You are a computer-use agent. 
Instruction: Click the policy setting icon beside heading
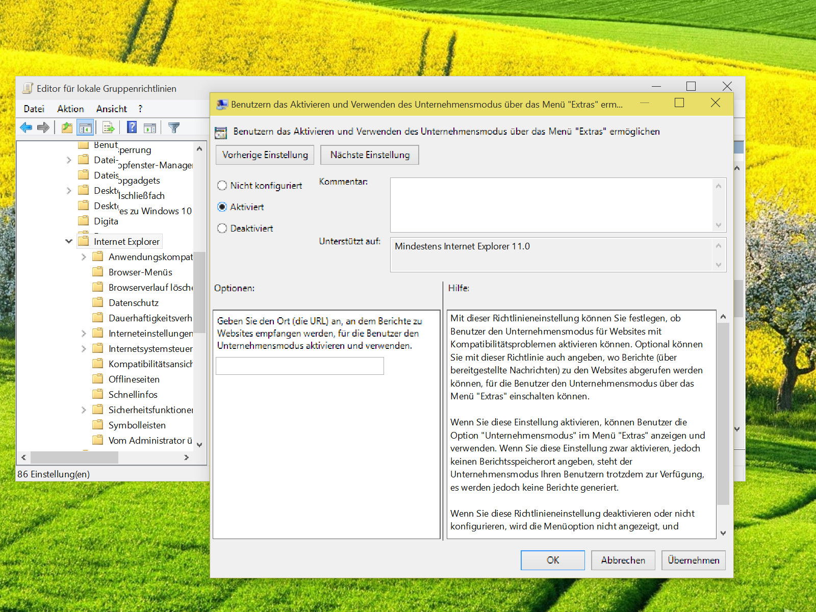pyautogui.click(x=221, y=133)
